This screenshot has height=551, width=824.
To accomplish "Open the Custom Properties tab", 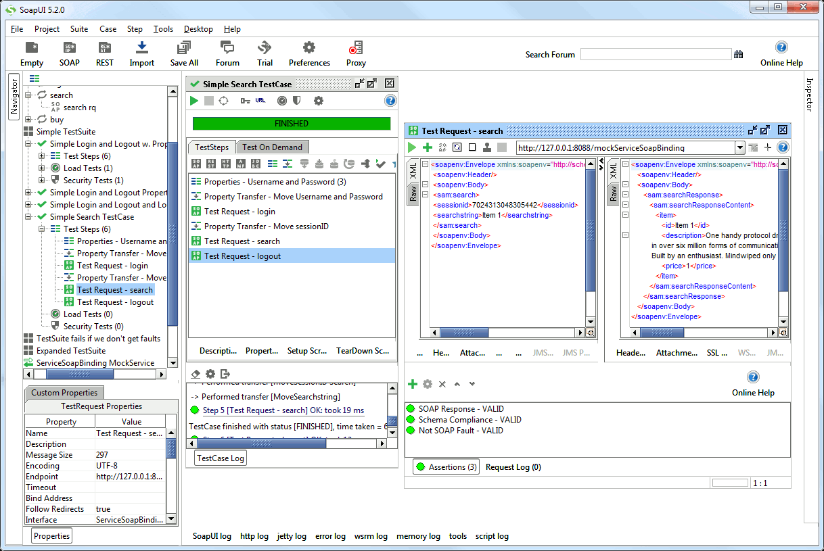I will click(x=64, y=393).
